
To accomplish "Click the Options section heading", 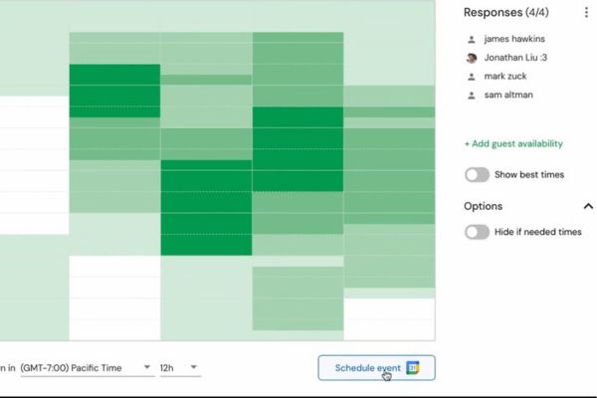I will click(x=483, y=206).
